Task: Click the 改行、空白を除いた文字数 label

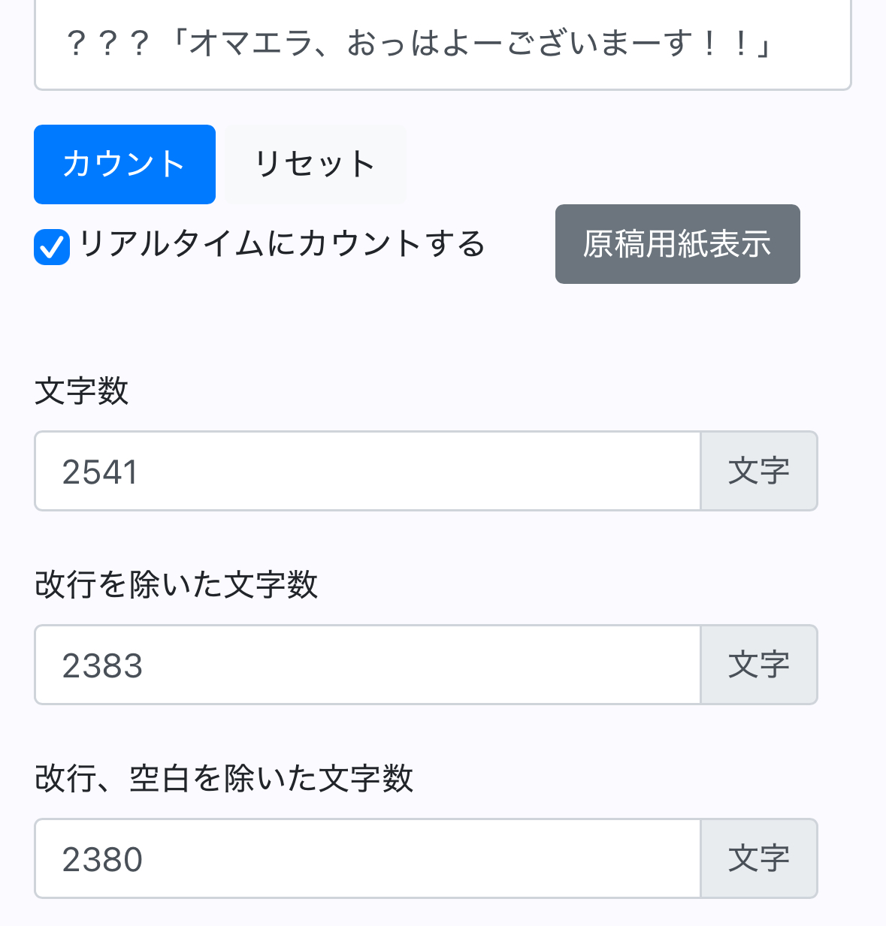Action: coord(224,779)
